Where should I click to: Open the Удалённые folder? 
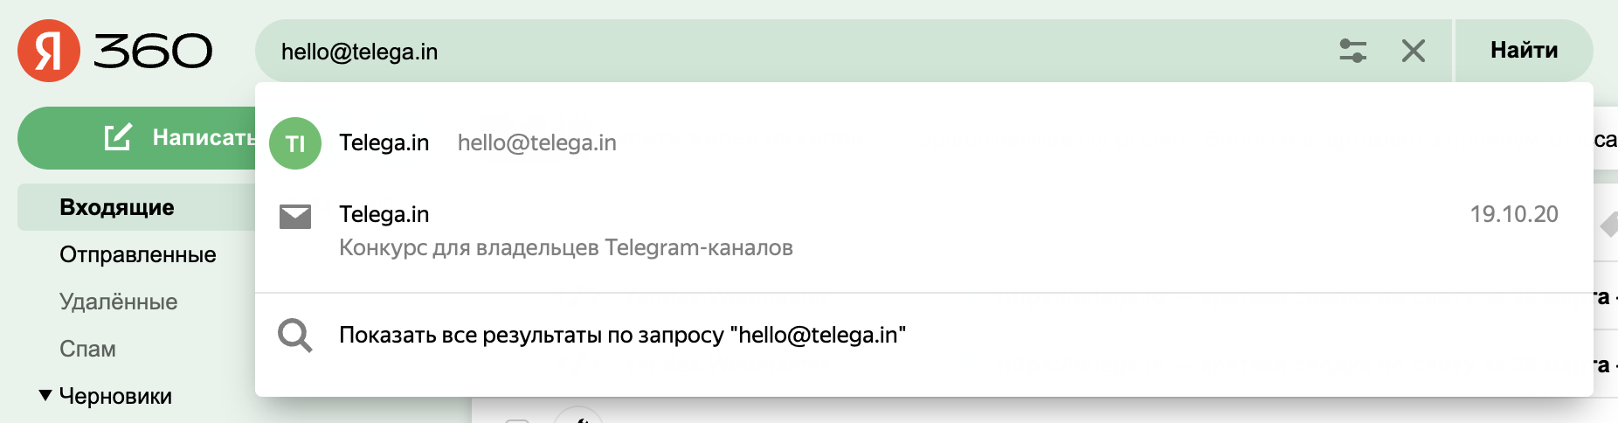point(119,302)
